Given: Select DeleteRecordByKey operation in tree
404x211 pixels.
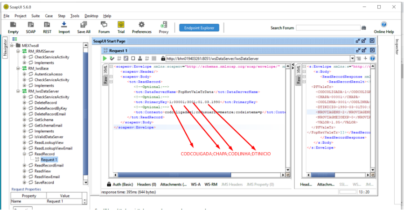Looking at the screenshot, I should pyautogui.click(x=50, y=108).
